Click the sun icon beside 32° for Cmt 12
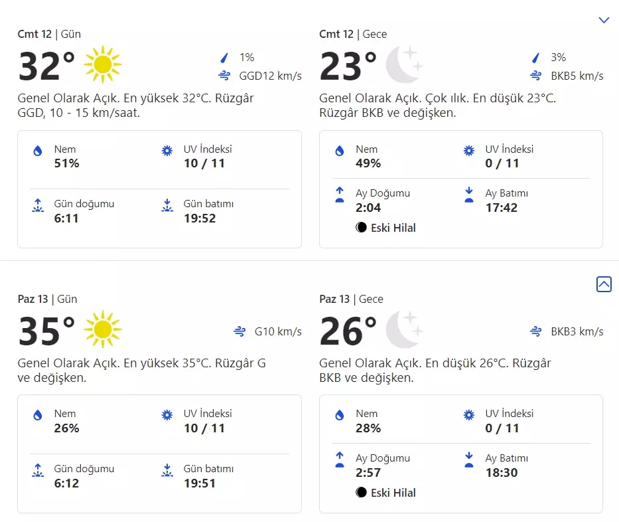 point(103,64)
